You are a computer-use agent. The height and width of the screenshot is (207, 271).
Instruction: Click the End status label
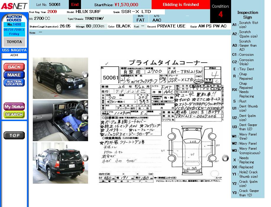click(x=75, y=5)
